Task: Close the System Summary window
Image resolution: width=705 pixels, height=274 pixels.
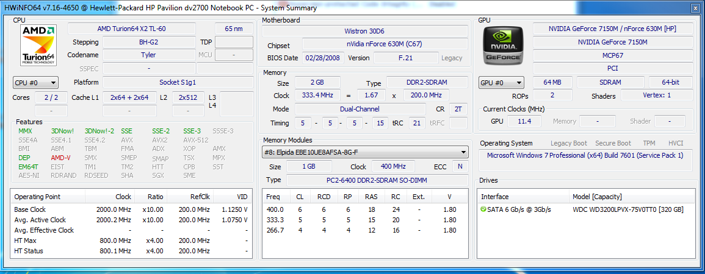Action: point(695,8)
